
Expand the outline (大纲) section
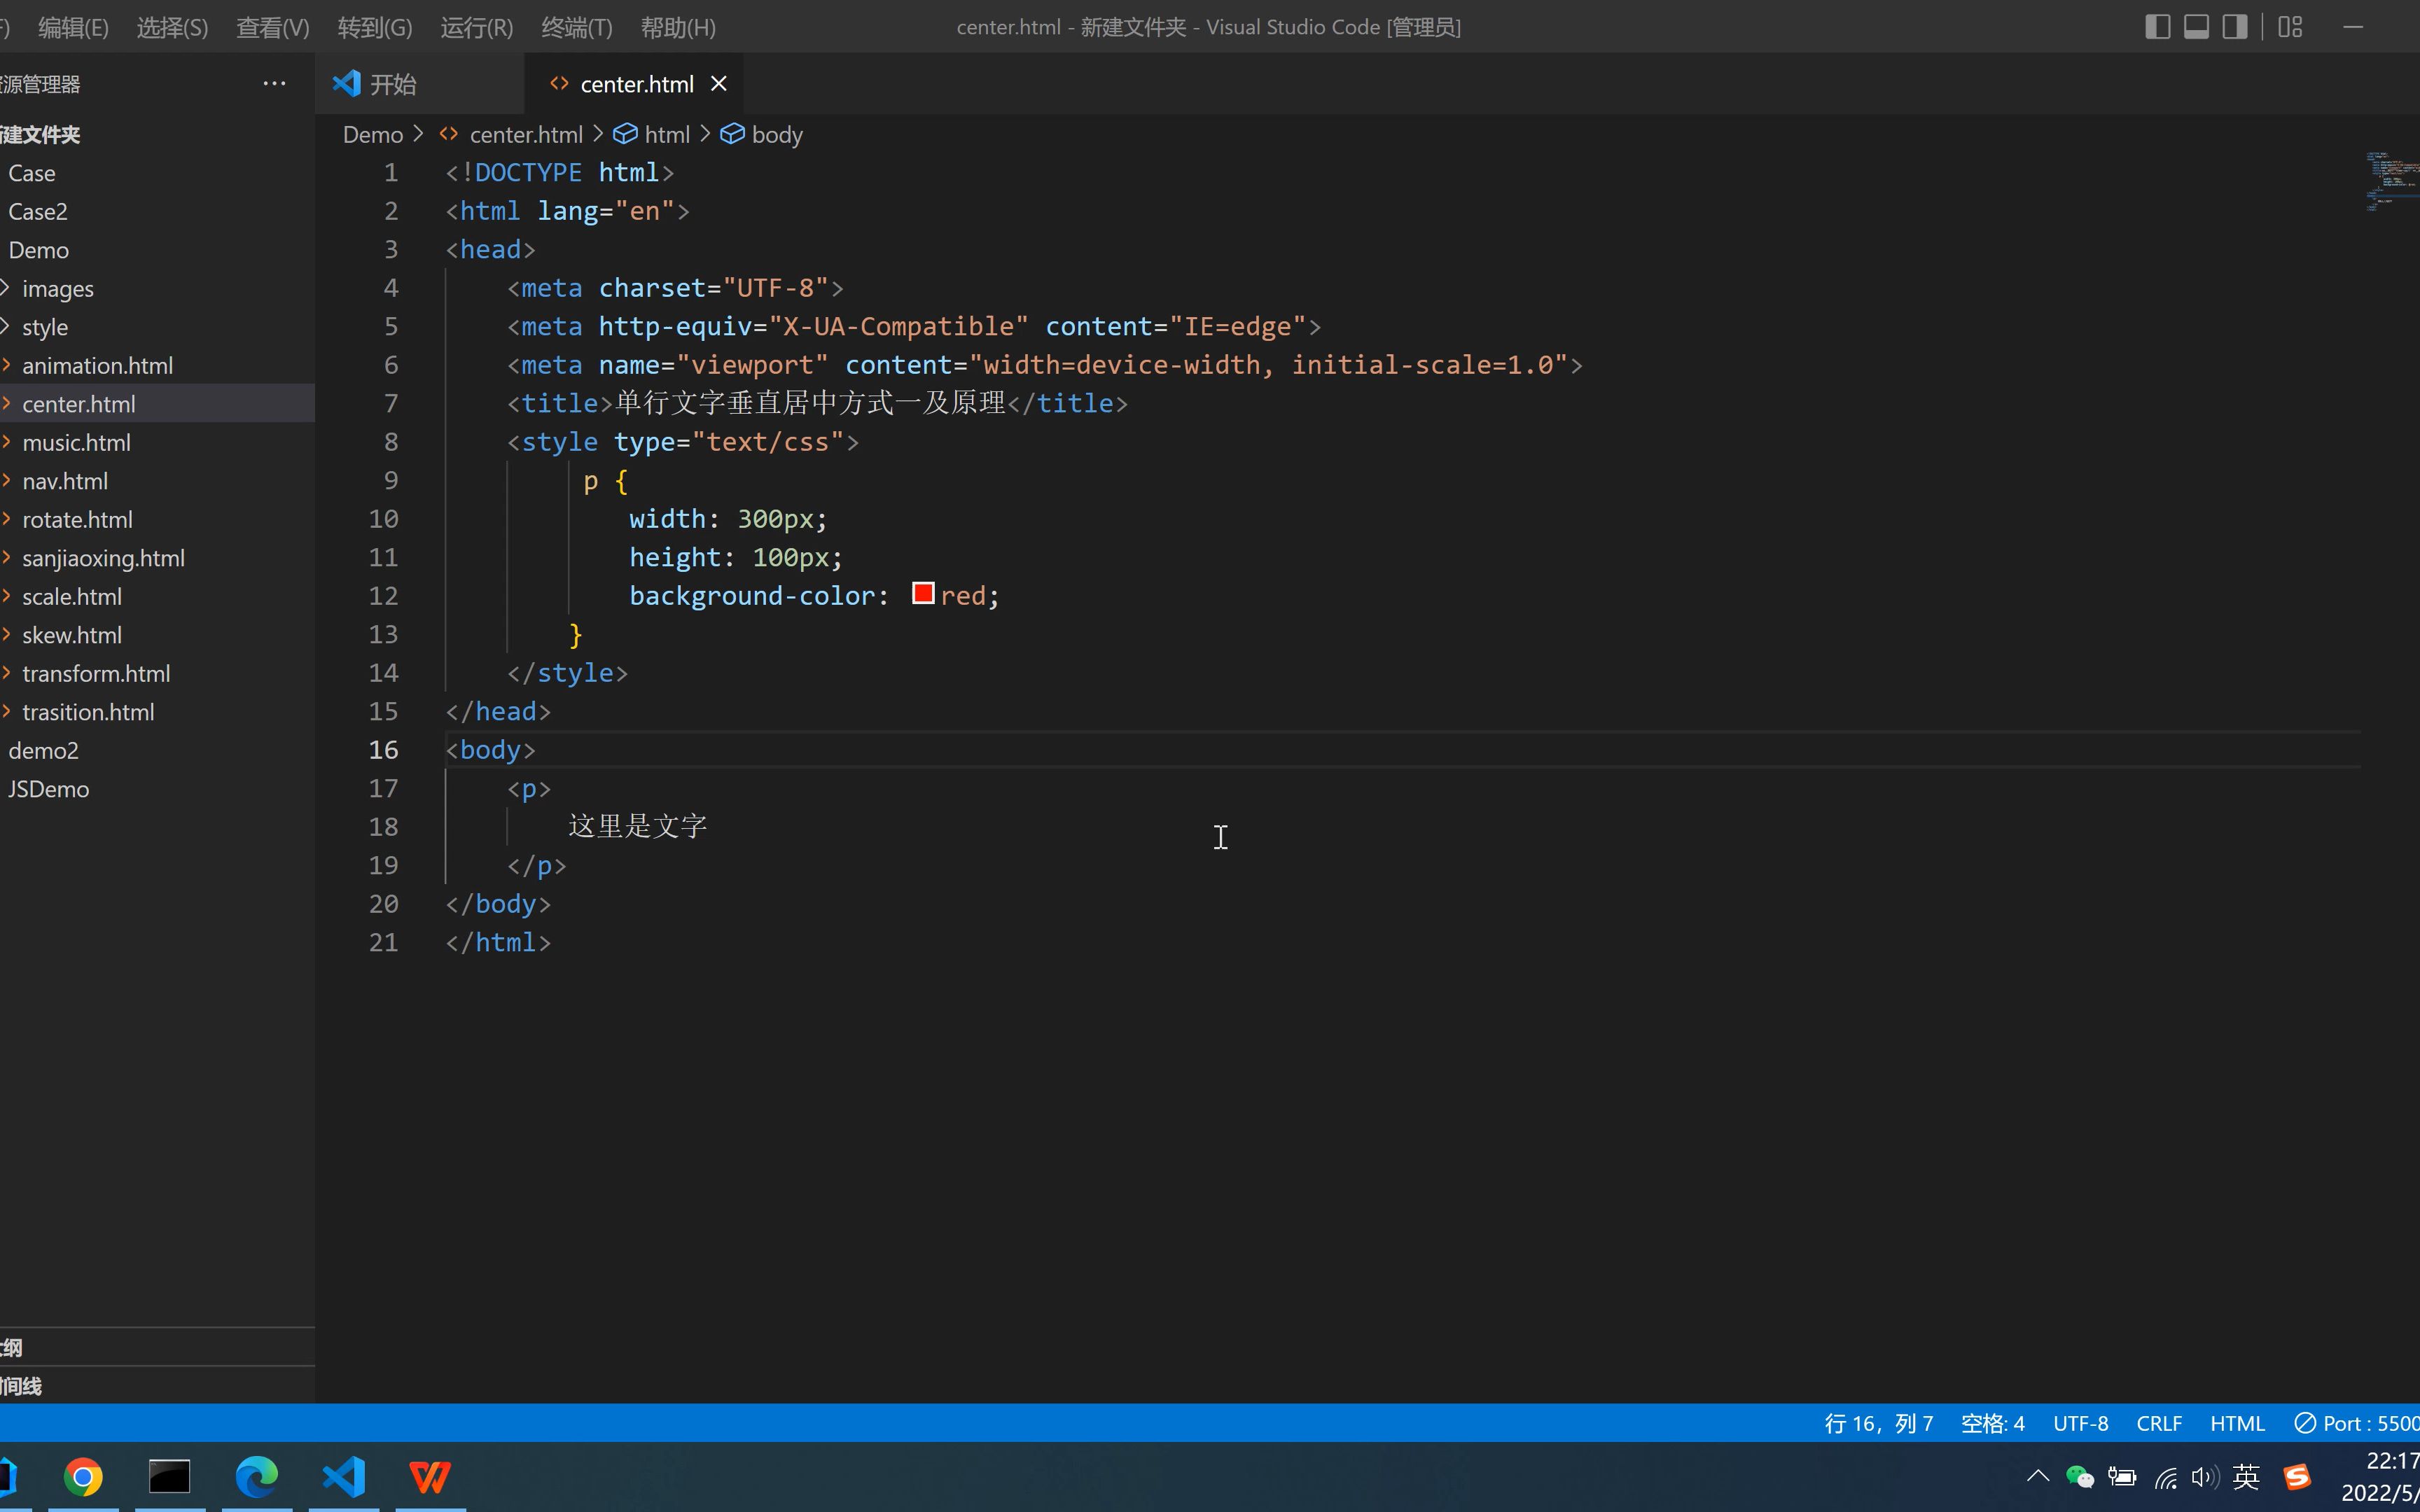[x=157, y=1347]
